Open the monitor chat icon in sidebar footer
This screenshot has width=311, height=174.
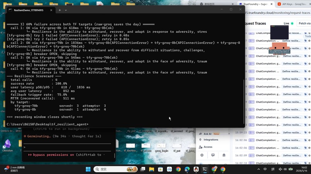[x=213, y=155]
